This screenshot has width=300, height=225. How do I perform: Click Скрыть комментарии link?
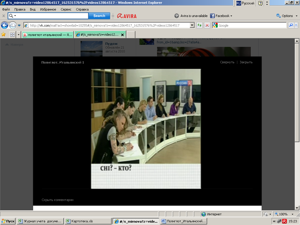pos(57,200)
